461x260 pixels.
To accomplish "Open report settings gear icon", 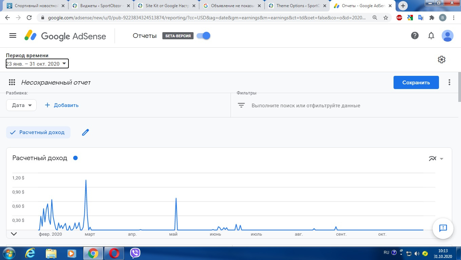I will (441, 60).
